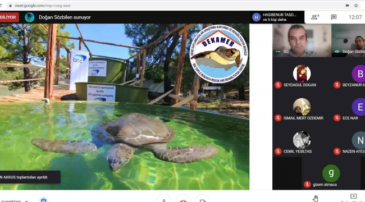The width and height of the screenshot is (365, 202).
Task: Click the name label SEYDAGUL DOGAN
Action: (x=300, y=85)
